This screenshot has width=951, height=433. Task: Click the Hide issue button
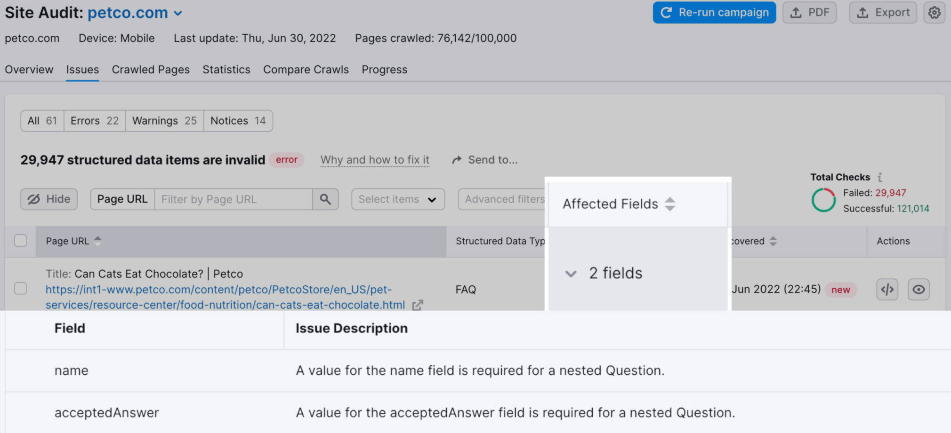(x=49, y=199)
